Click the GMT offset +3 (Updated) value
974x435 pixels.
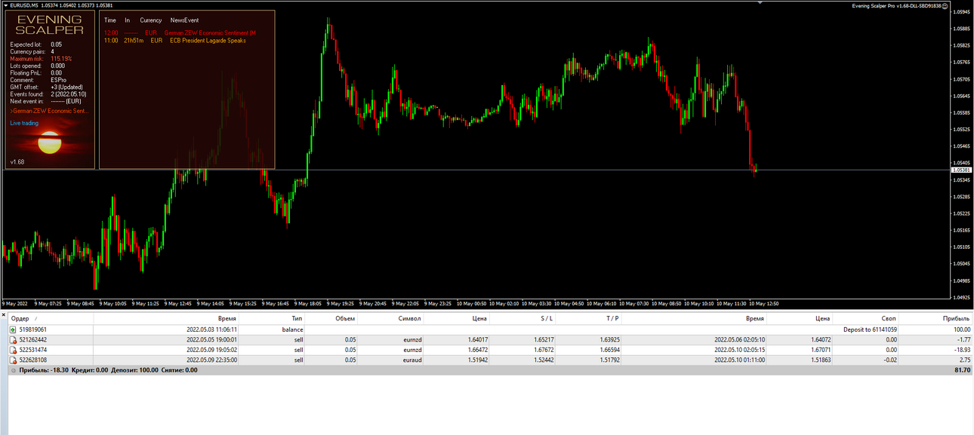point(66,87)
